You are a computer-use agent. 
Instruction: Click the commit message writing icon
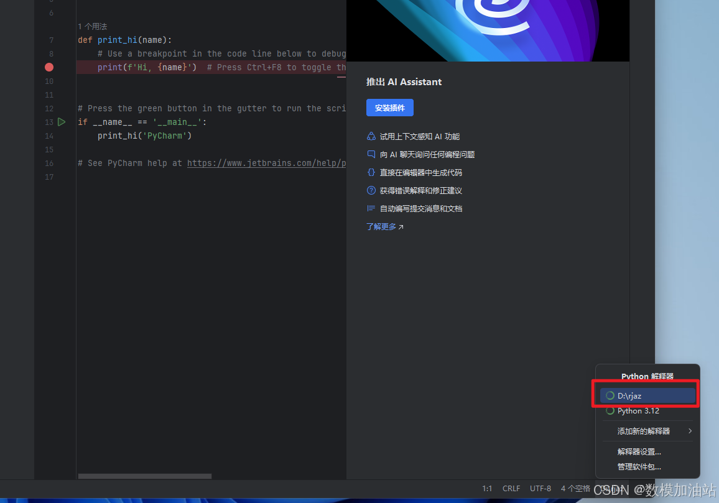(371, 209)
